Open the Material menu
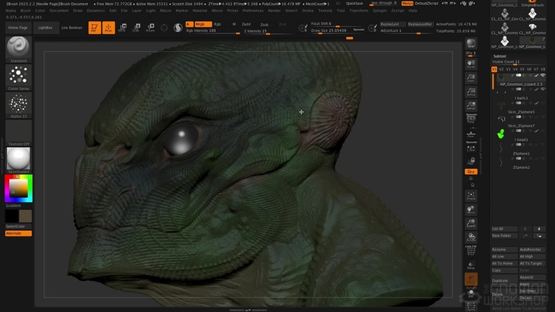 [199, 11]
